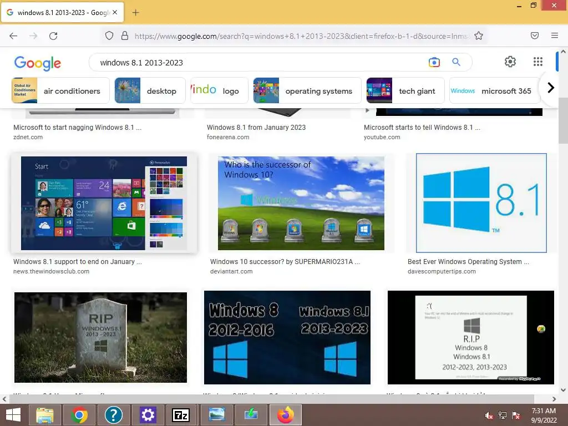
Task: Click the deviantart.com source text
Action: [231, 271]
